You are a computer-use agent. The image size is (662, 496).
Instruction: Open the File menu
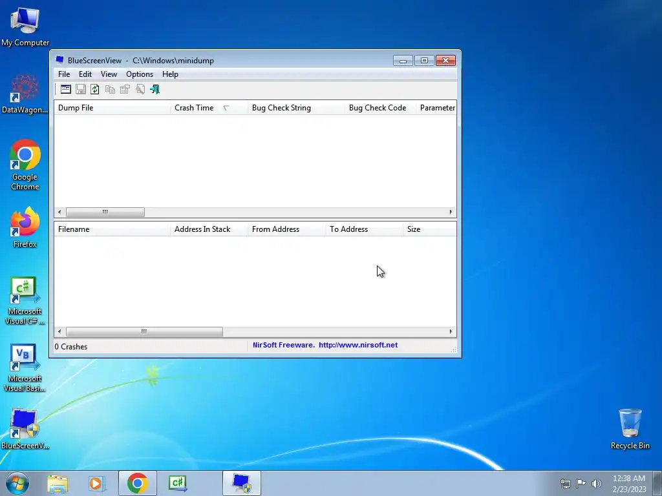tap(64, 74)
